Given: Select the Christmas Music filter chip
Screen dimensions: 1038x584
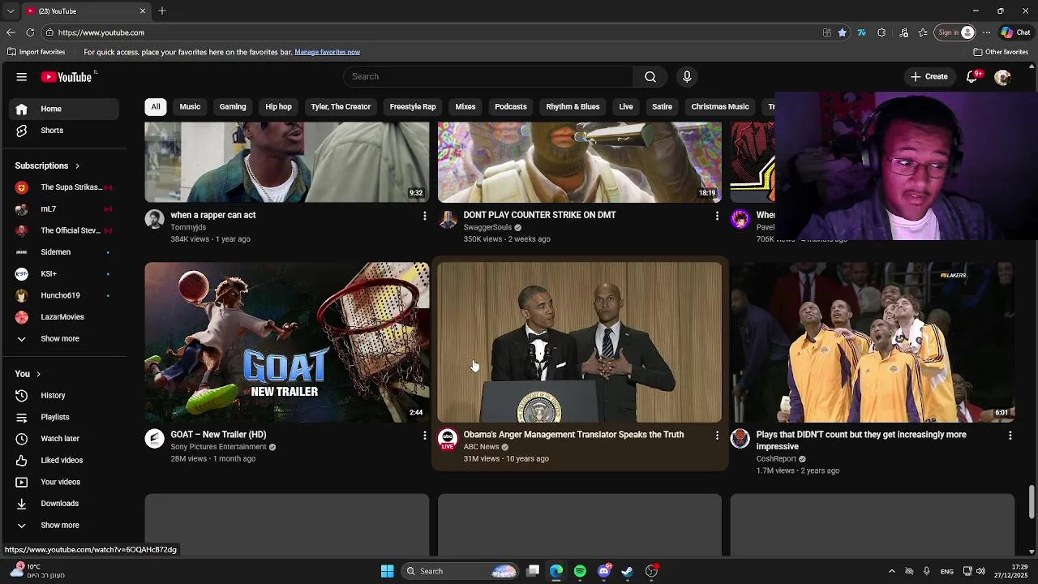Looking at the screenshot, I should click(720, 106).
